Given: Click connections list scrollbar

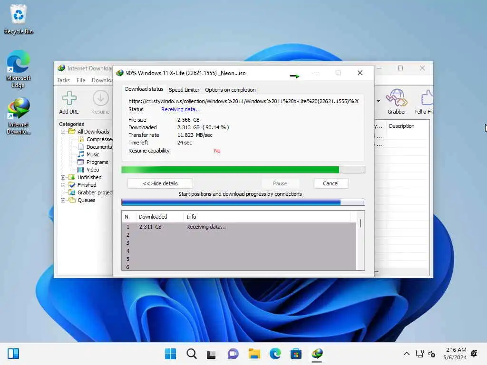Looking at the screenshot, I should tap(360, 240).
